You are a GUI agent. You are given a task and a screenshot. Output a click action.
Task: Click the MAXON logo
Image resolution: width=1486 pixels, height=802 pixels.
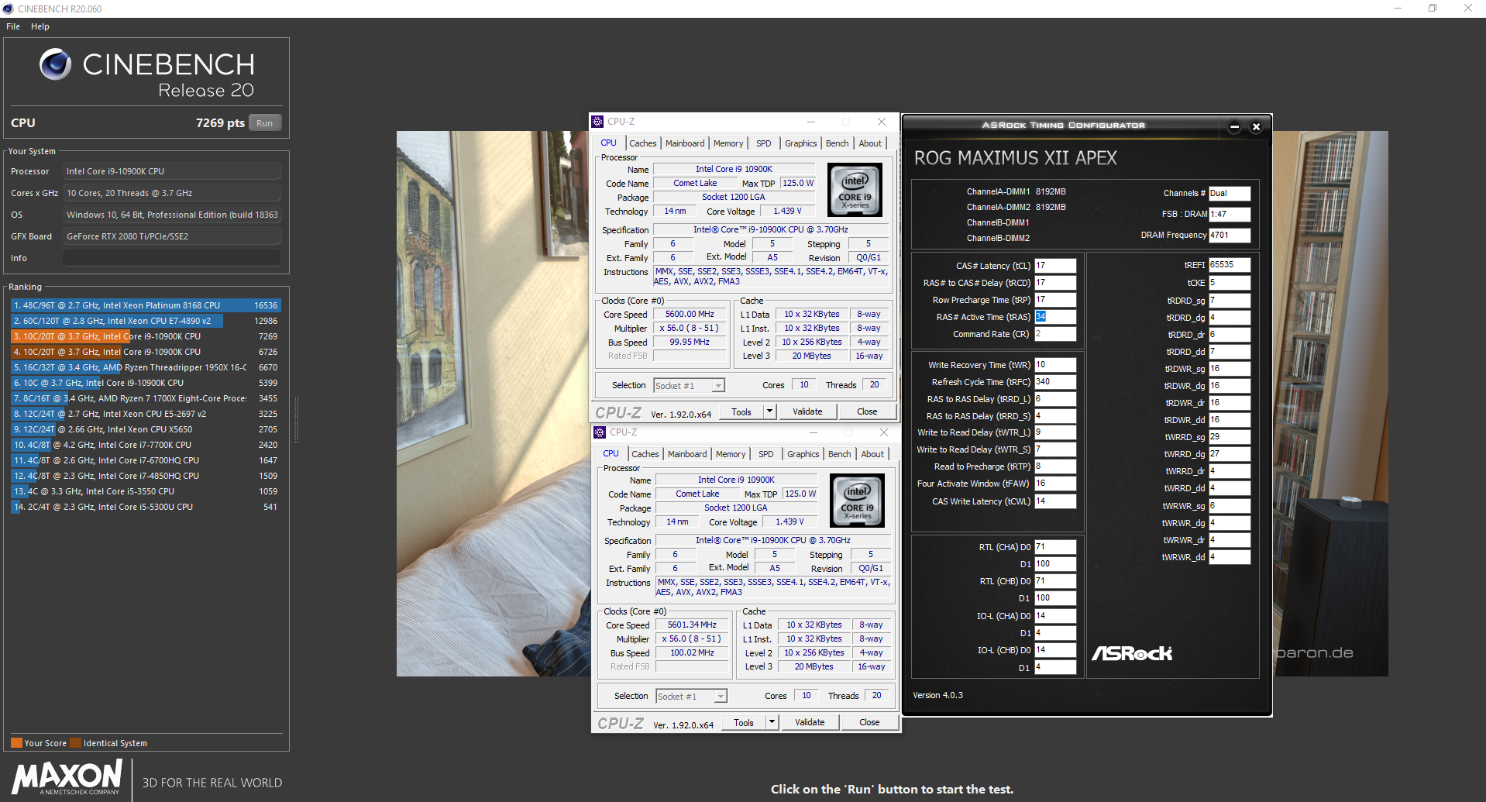(67, 777)
